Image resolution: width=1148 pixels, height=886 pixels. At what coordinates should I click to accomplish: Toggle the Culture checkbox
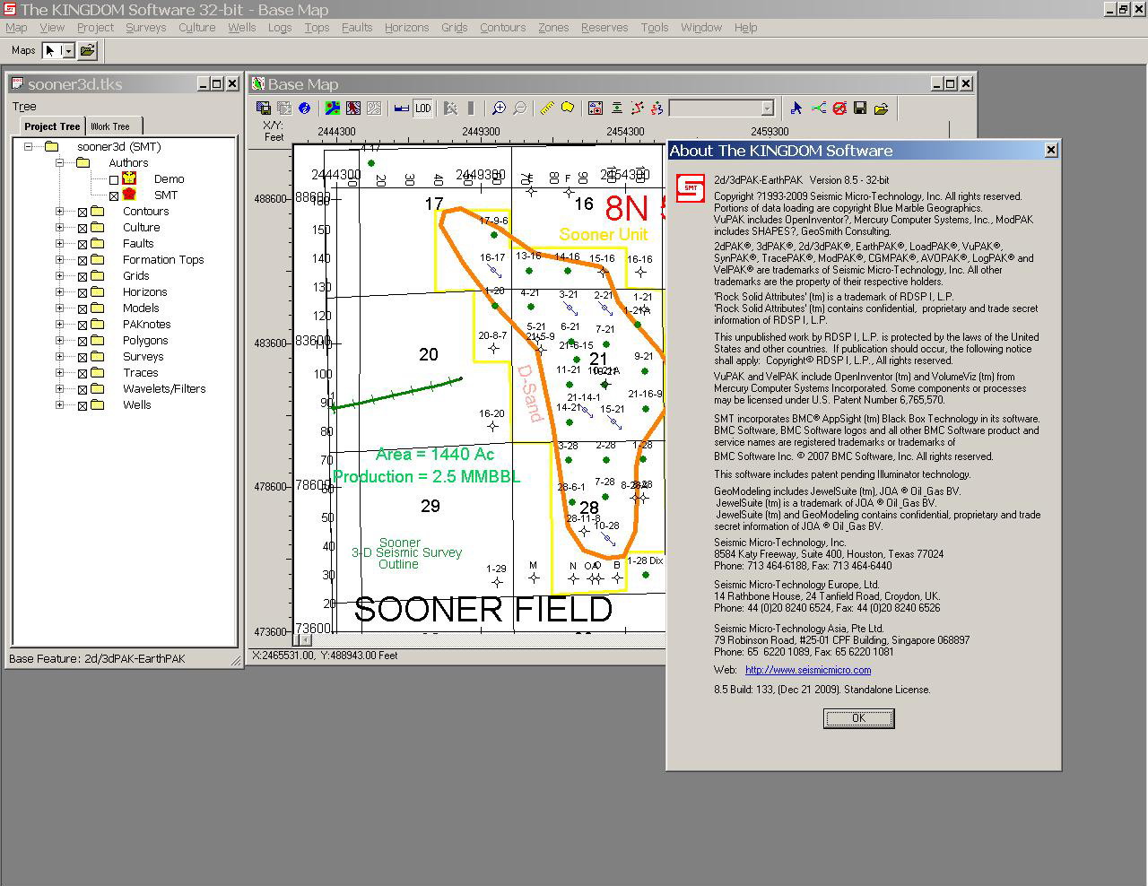83,229
